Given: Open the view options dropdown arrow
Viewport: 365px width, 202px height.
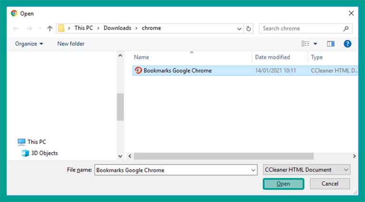Looking at the screenshot, I should point(315,44).
